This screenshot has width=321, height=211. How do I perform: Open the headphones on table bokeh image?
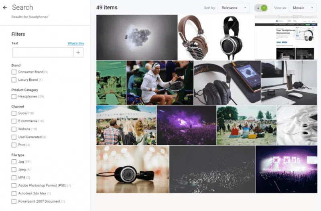[x=133, y=169]
